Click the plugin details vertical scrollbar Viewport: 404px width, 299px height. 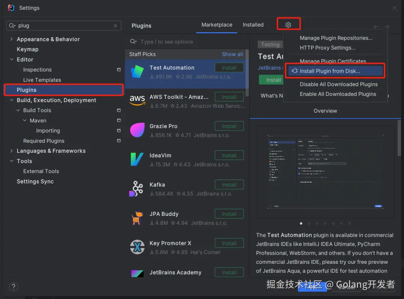click(x=399, y=138)
